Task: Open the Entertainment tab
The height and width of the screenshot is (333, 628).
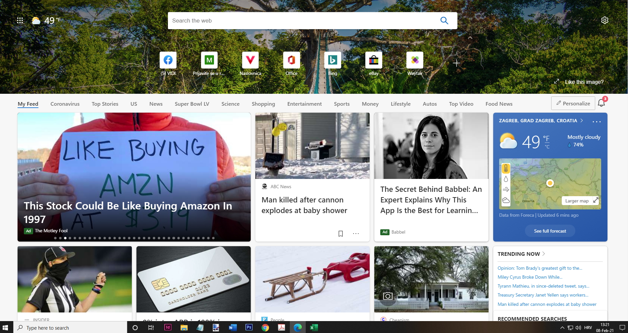Action: (304, 104)
